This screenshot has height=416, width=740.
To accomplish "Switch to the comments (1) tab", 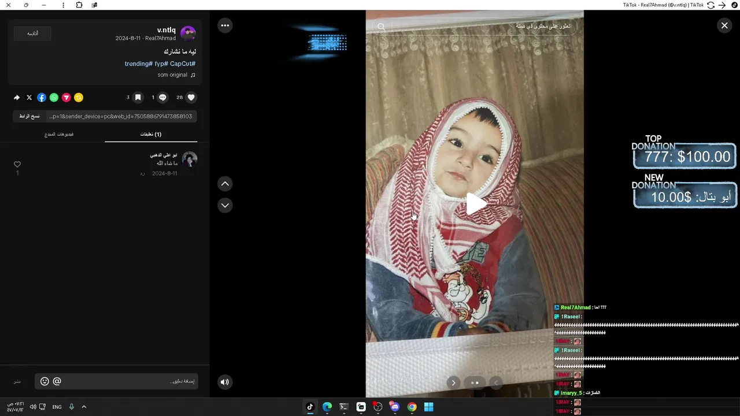I will [151, 134].
